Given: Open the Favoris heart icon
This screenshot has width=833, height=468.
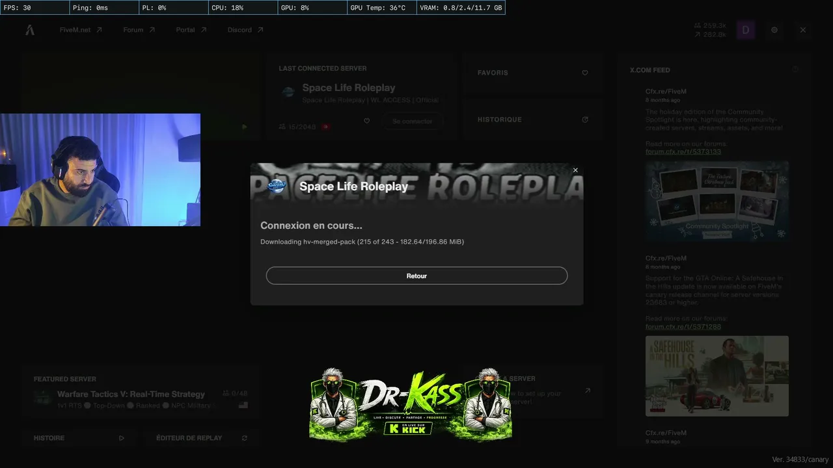Looking at the screenshot, I should (585, 73).
